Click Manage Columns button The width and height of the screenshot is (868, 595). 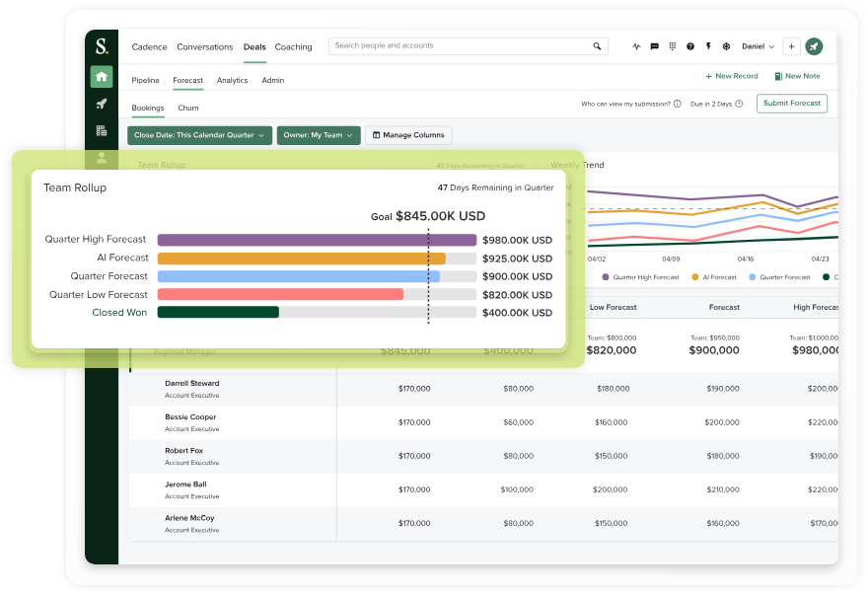408,135
